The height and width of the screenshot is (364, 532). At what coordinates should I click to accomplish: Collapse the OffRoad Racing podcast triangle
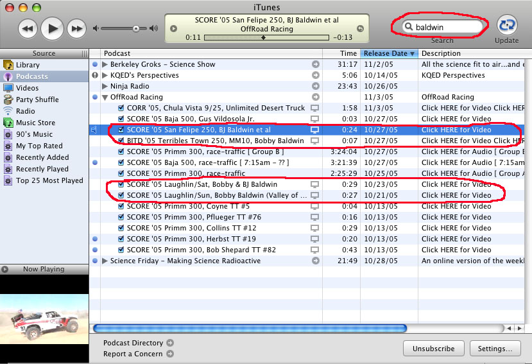tap(105, 98)
